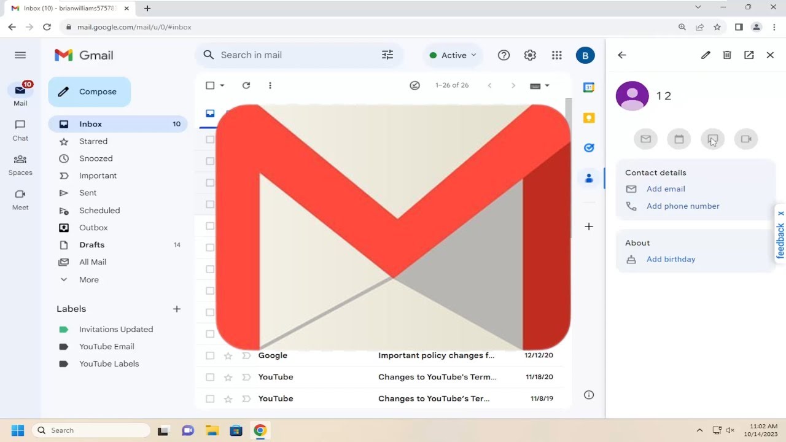Image resolution: width=786 pixels, height=442 pixels.
Task: Start chat with contact icon
Action: pyautogui.click(x=713, y=139)
